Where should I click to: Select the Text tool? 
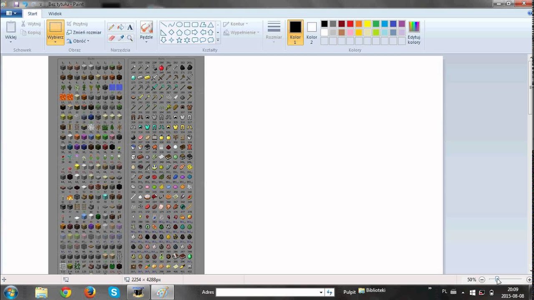130,27
